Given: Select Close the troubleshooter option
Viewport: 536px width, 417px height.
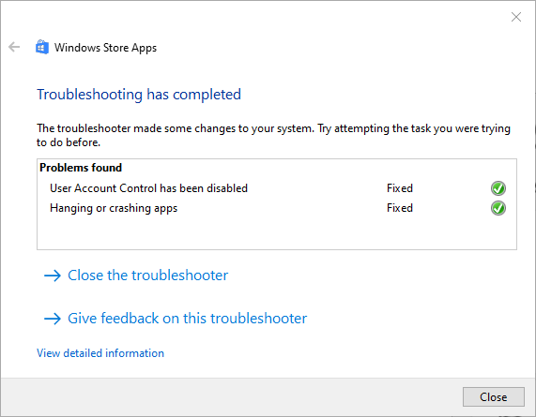Looking at the screenshot, I should (147, 276).
